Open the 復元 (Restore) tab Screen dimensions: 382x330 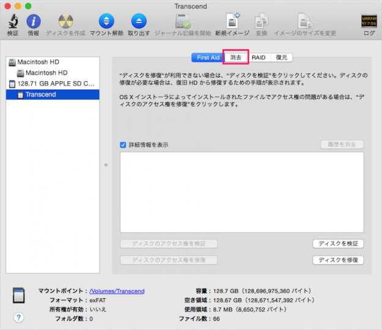point(281,57)
